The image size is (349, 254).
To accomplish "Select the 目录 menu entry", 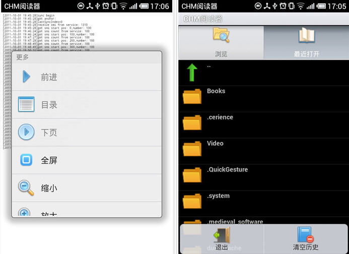I will click(x=87, y=105).
